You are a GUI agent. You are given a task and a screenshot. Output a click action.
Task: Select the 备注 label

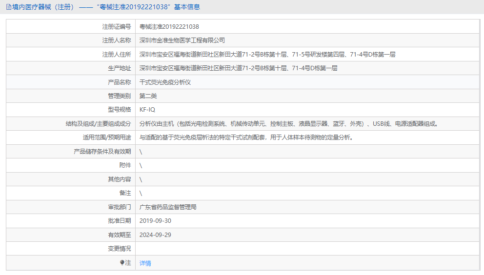(x=125, y=193)
